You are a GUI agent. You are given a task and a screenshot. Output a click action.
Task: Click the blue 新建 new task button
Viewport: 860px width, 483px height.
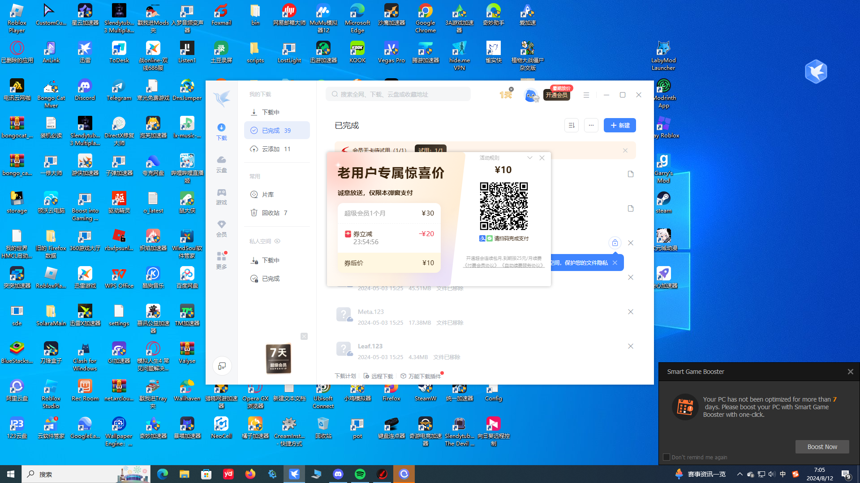[x=619, y=125]
